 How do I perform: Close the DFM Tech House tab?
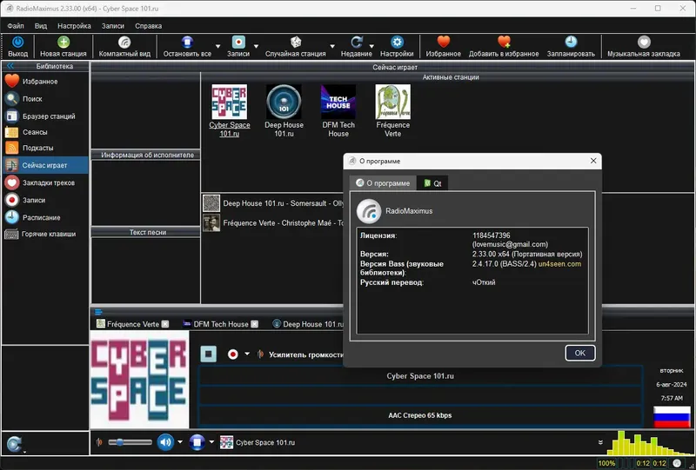click(254, 324)
